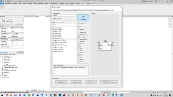Screen dimensions: 173x97
Task: Tick the Select All filter checkbox
Action: [x=79, y=29]
